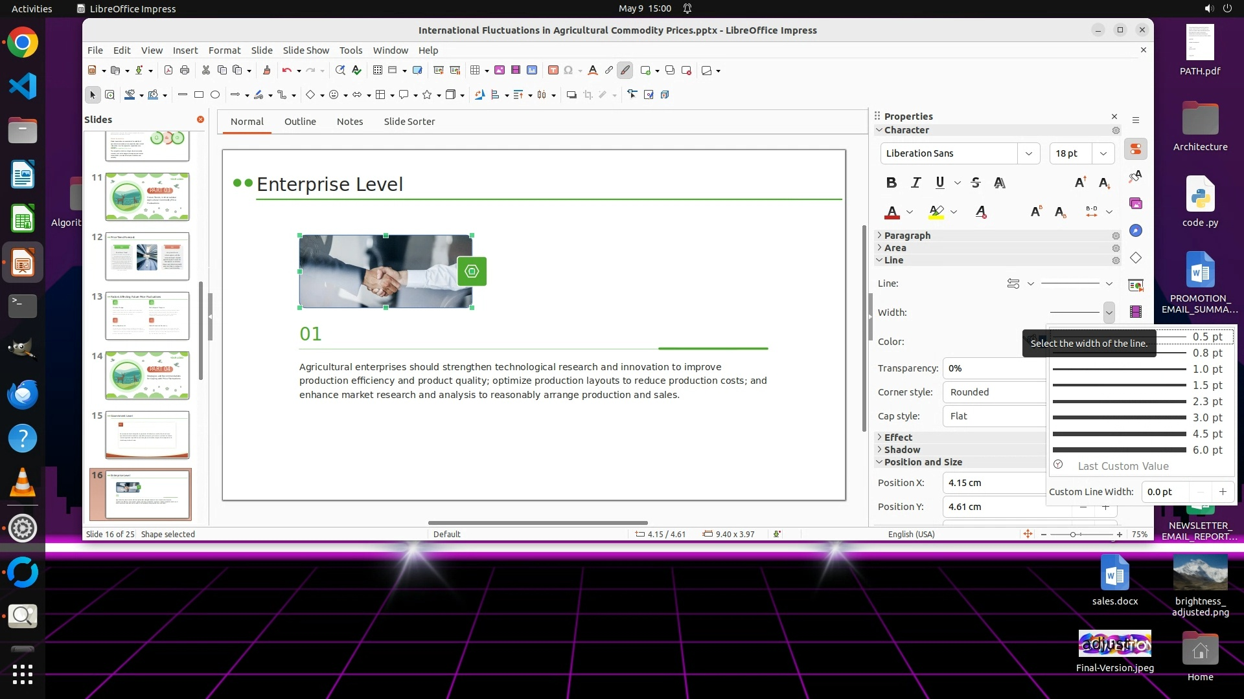Click the Insert Chart icon
This screenshot has height=699, width=1244.
pyautogui.click(x=532, y=71)
